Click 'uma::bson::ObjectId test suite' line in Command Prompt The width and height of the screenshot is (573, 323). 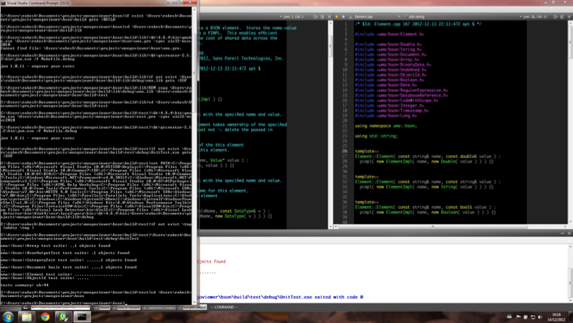click(x=45, y=278)
